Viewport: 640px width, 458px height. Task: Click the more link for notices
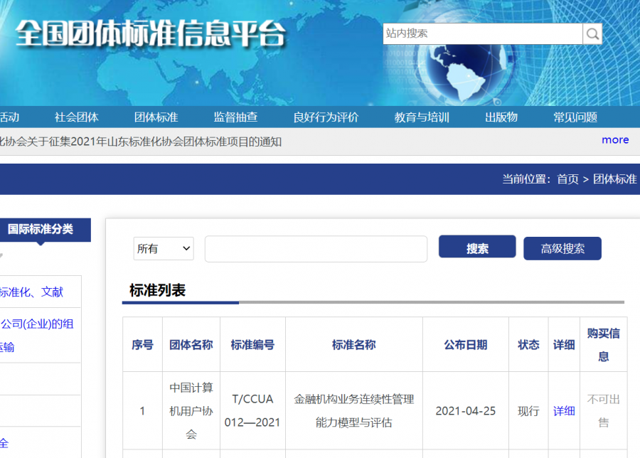pyautogui.click(x=614, y=140)
